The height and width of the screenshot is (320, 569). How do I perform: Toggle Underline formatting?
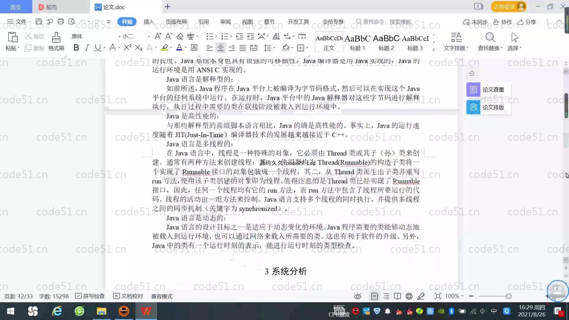pos(98,47)
